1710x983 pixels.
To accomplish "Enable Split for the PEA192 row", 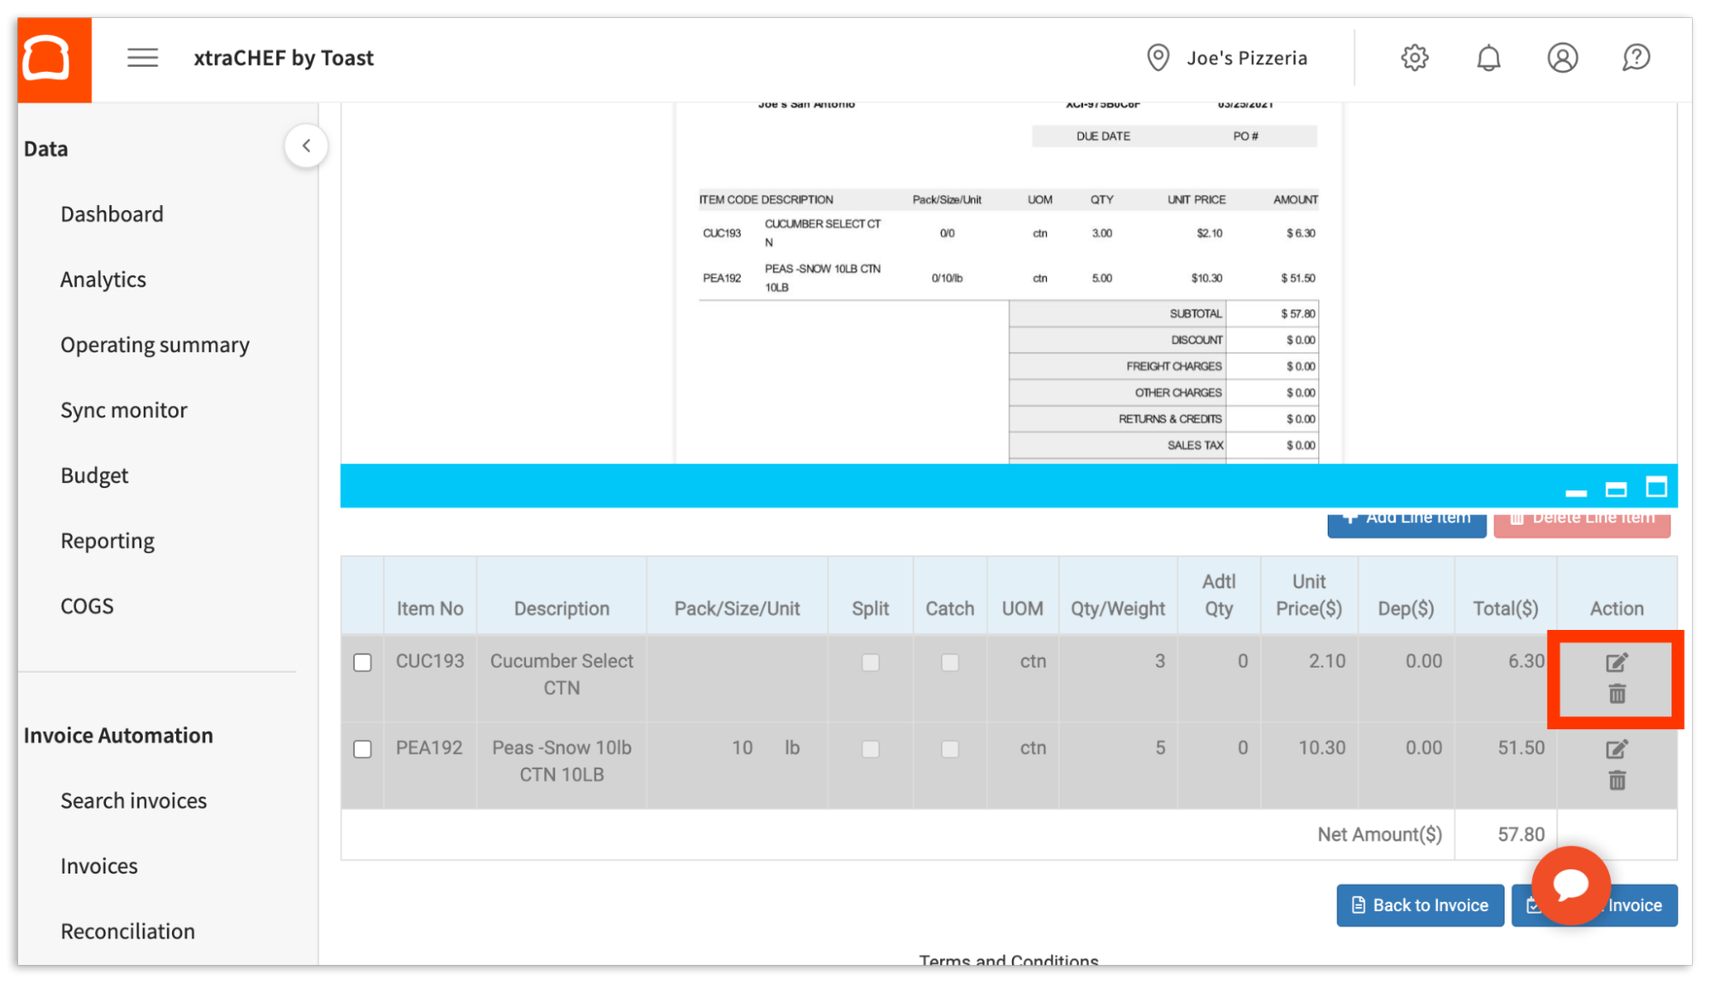I will pos(870,748).
